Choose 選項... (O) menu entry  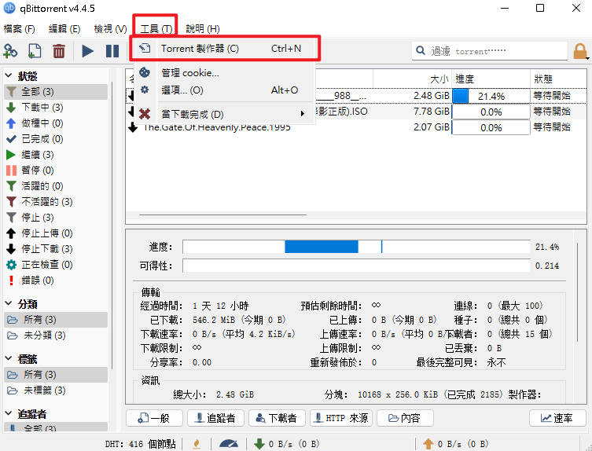coord(225,90)
